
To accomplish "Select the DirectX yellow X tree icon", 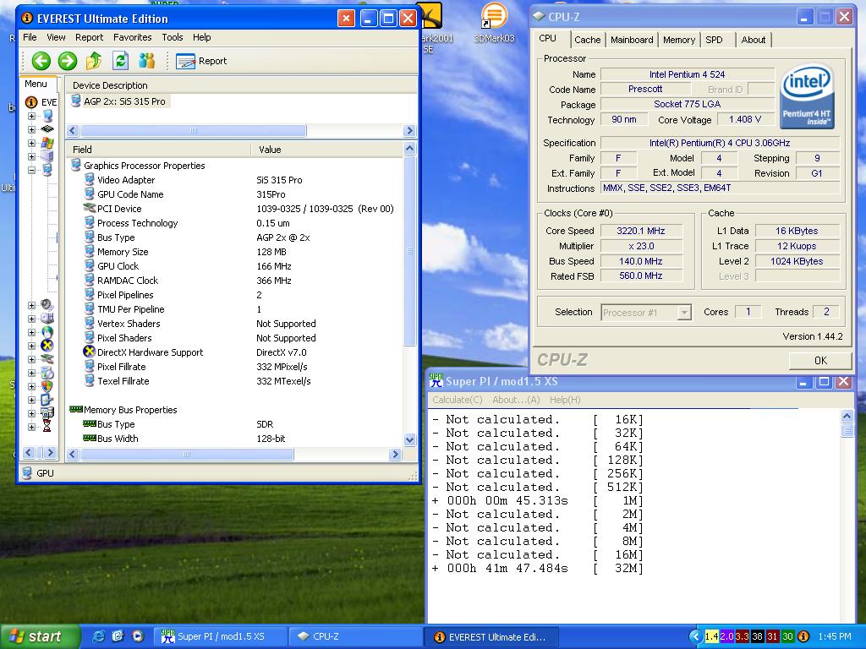I will (47, 346).
